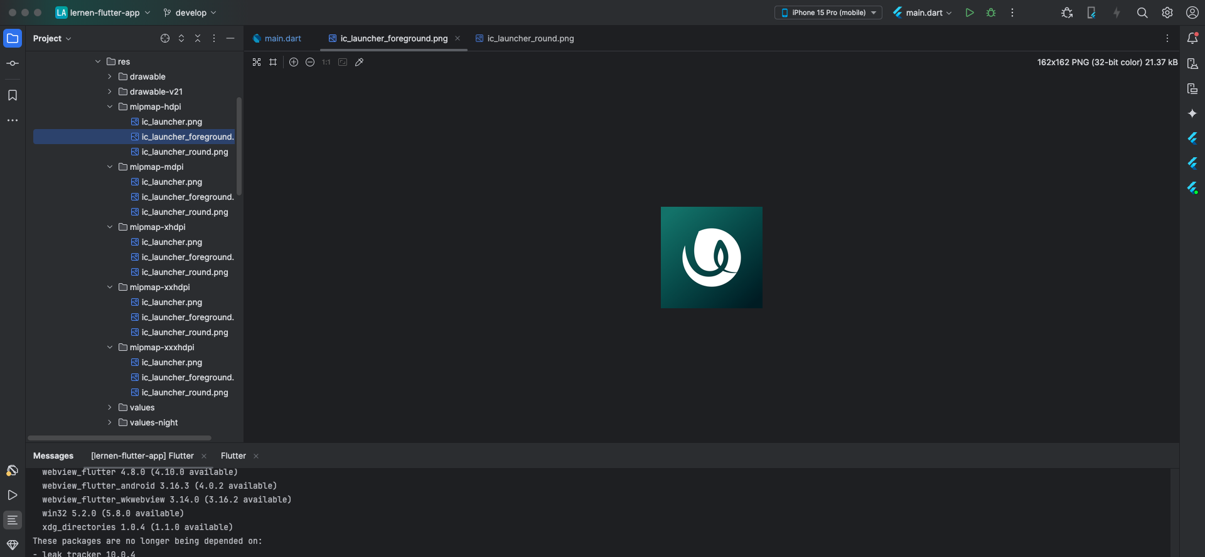Open the lernen-flutter-app project dropdown
The image size is (1205, 557).
[x=104, y=13]
